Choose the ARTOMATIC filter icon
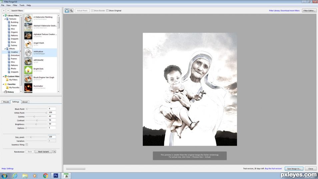The height and width of the screenshot is (179, 318). point(28,61)
